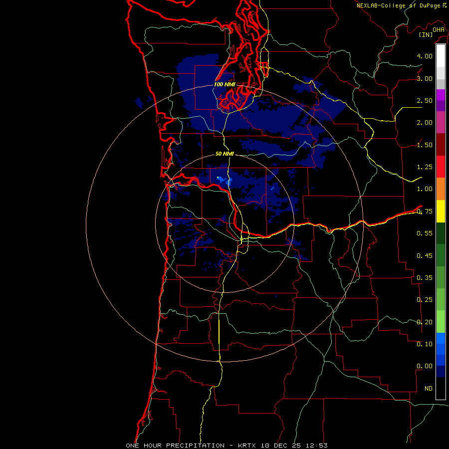
Task: Click the OHA product label
Action: [439, 30]
